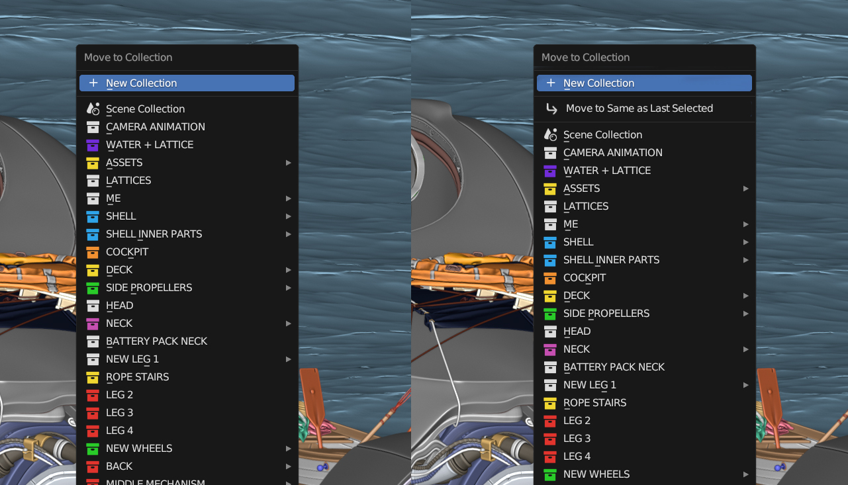Click the orange COCKPIT icon in the left menu
848x485 pixels.
pyautogui.click(x=93, y=252)
